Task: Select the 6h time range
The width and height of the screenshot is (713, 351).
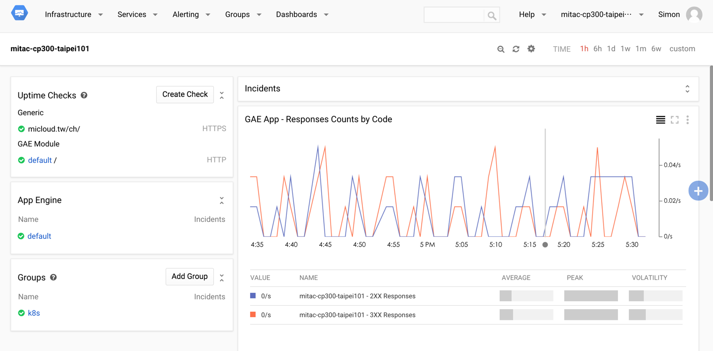Action: click(x=598, y=49)
